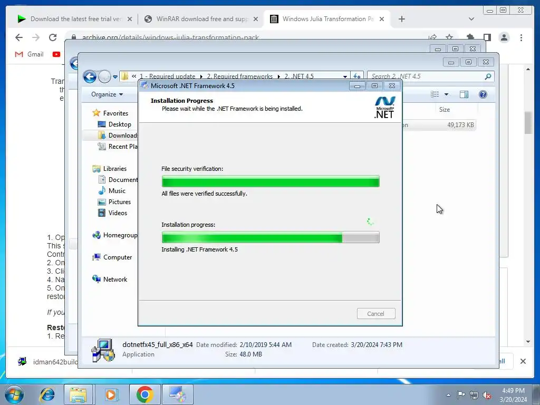The image size is (540, 405).
Task: Close the WinRAR download tab
Action: [256, 19]
